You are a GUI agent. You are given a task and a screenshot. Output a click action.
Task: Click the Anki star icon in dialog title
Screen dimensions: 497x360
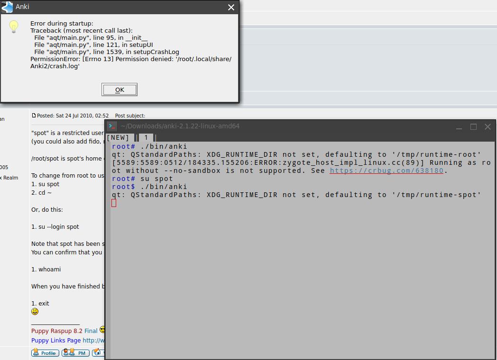tap(7, 7)
